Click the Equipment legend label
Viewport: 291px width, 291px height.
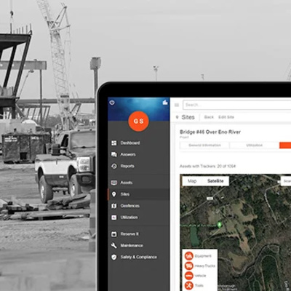click(203, 256)
